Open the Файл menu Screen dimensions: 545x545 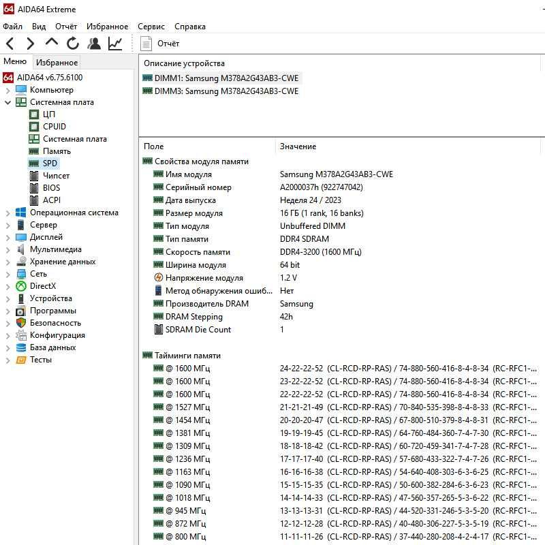[12, 27]
